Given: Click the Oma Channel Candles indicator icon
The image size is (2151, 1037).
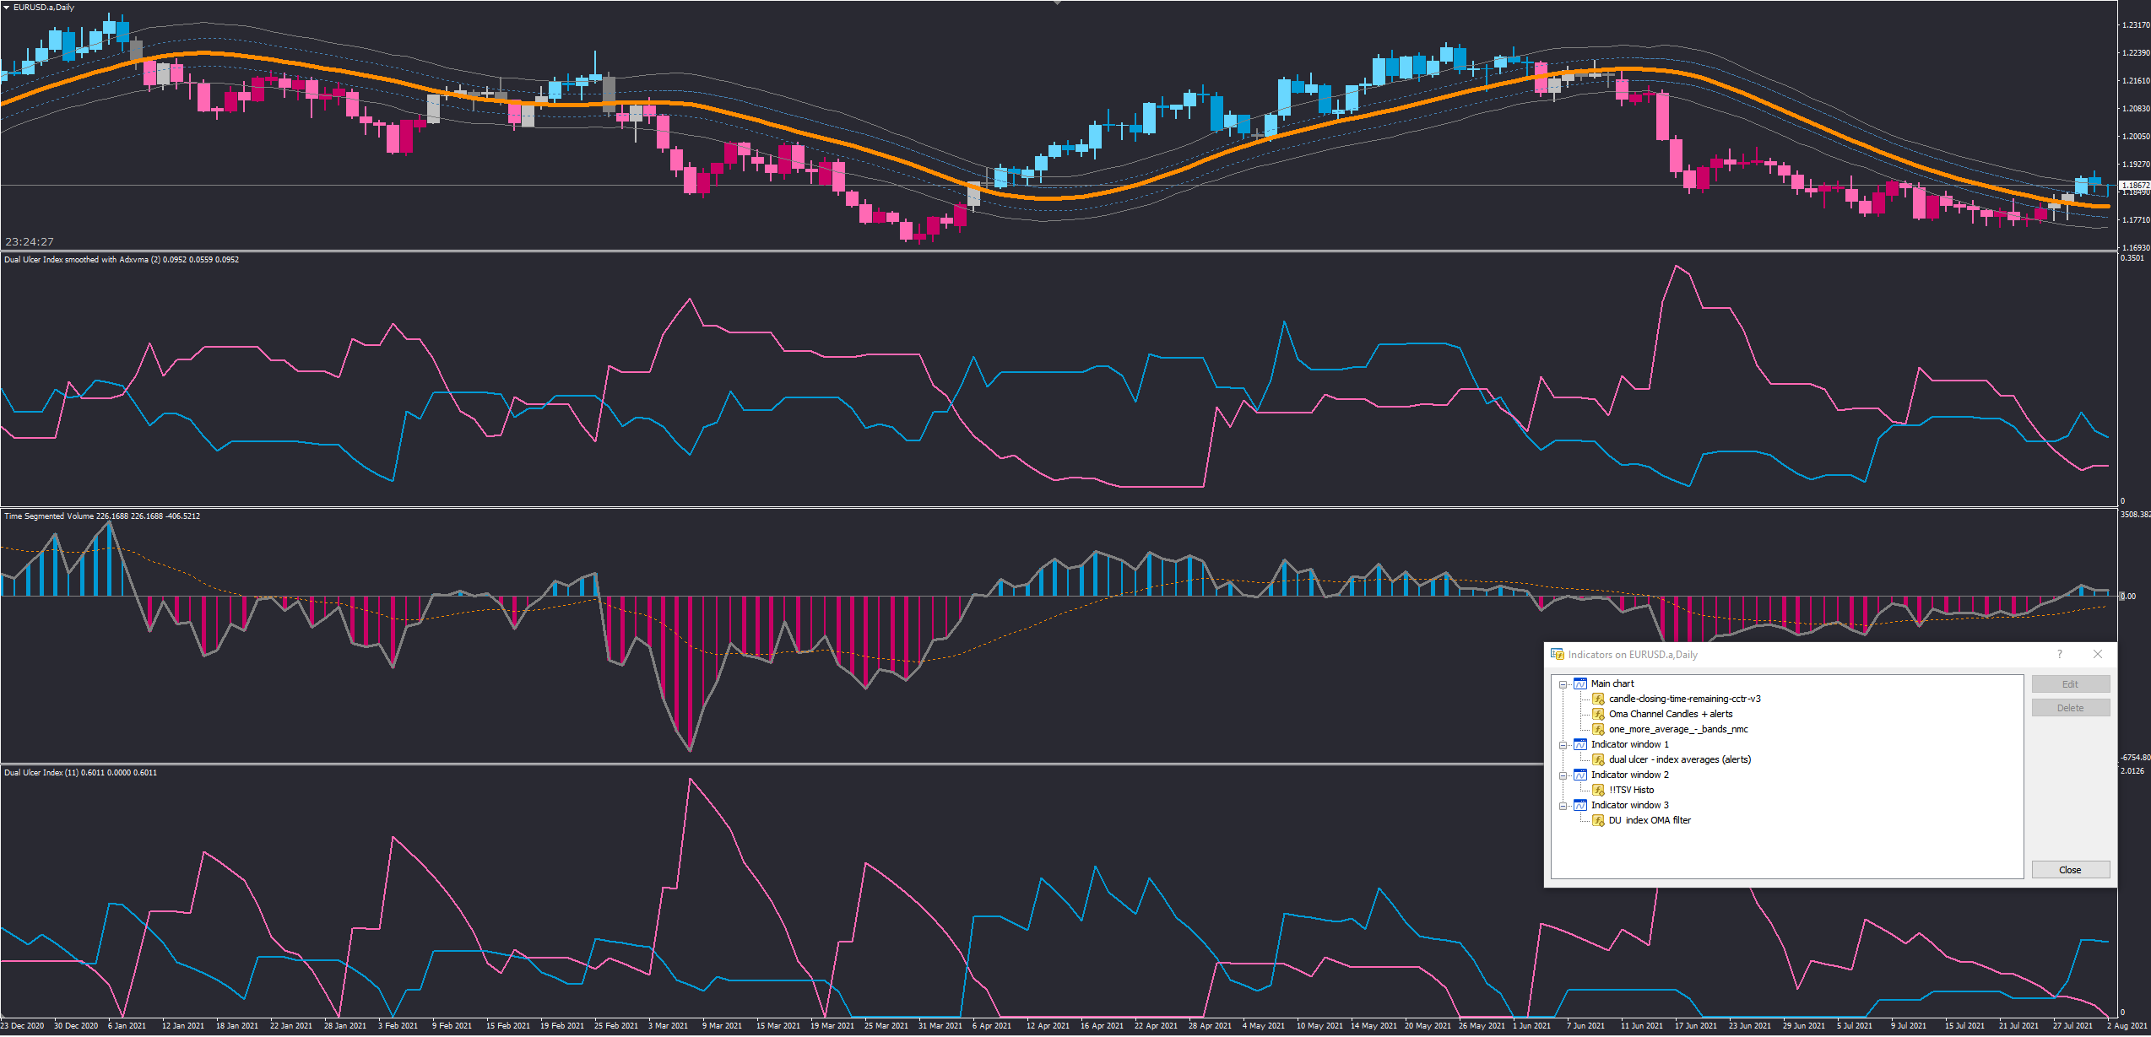Looking at the screenshot, I should (1598, 715).
